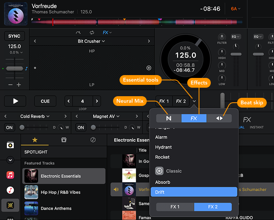Go to previous effect before Bit Crusher
Image resolution: width=274 pixels, height=220 pixels.
(x=35, y=41)
